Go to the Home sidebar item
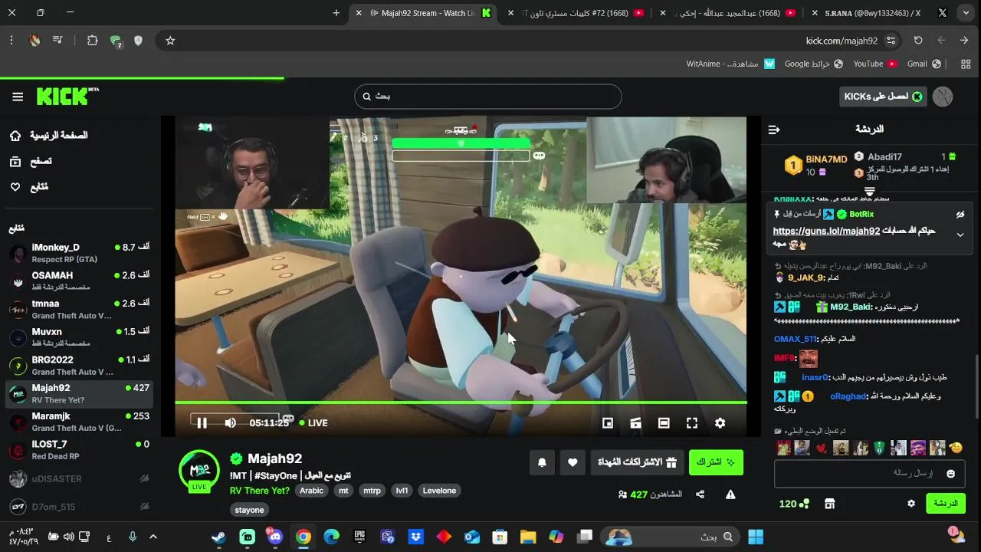Image resolution: width=981 pixels, height=552 pixels. pyautogui.click(x=48, y=136)
